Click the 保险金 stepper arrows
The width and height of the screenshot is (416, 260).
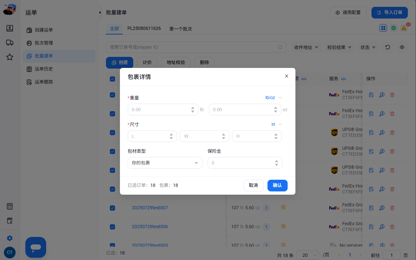point(277,163)
